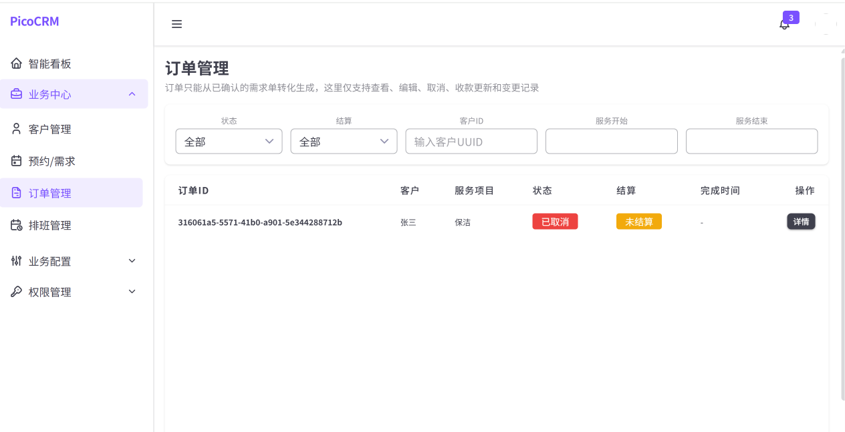Toggle the hamburger sidebar menu icon
The width and height of the screenshot is (845, 432).
[176, 24]
